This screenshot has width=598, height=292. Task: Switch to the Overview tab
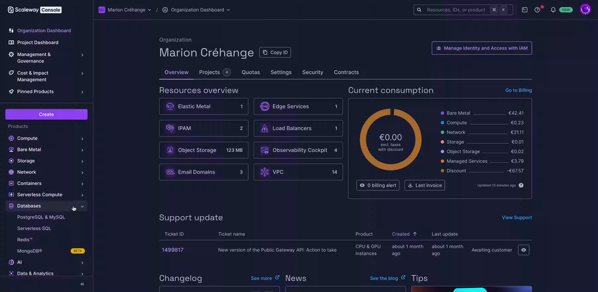point(176,72)
